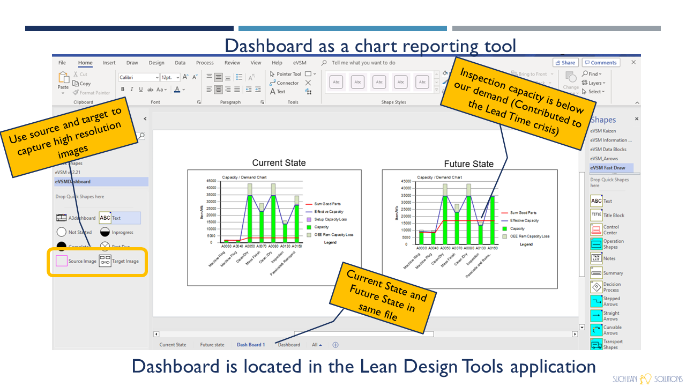Open the font color dropdown arrow

[x=184, y=90]
